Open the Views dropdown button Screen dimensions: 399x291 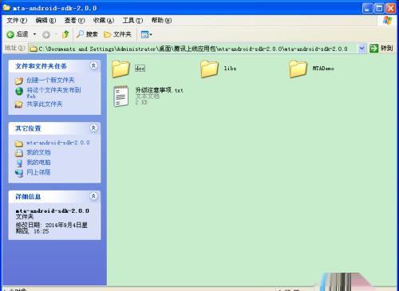(146, 34)
